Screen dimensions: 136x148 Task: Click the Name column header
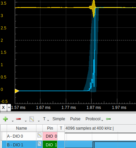[x=21, y=128]
